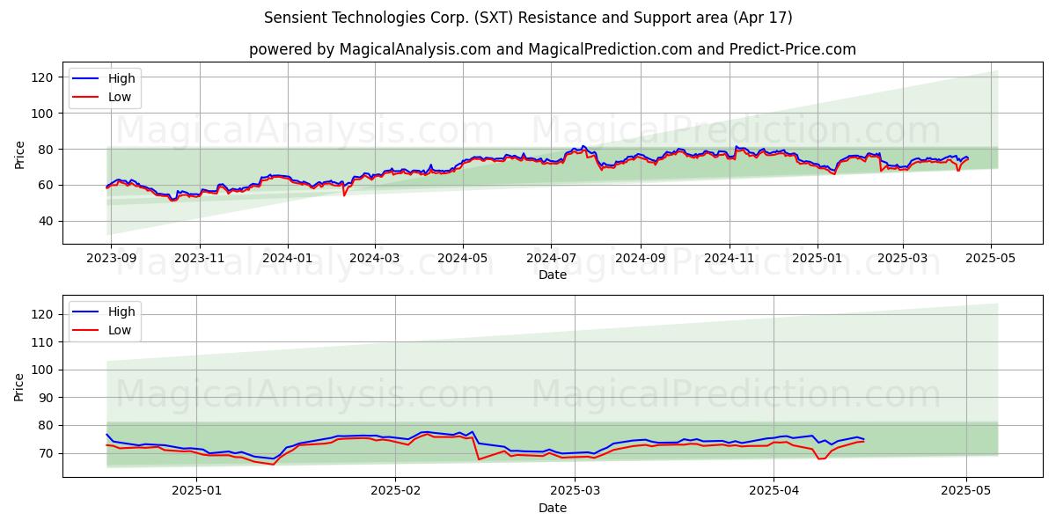Image resolution: width=1056 pixels, height=528 pixels.
Task: Click 'High' in the top chart legend
Action: tap(121, 78)
